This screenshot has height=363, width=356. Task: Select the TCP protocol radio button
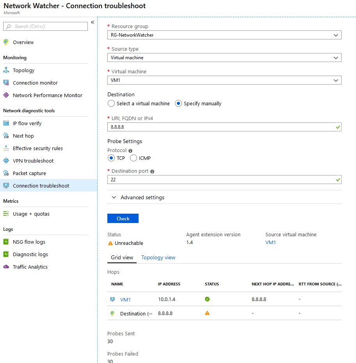[x=111, y=158]
